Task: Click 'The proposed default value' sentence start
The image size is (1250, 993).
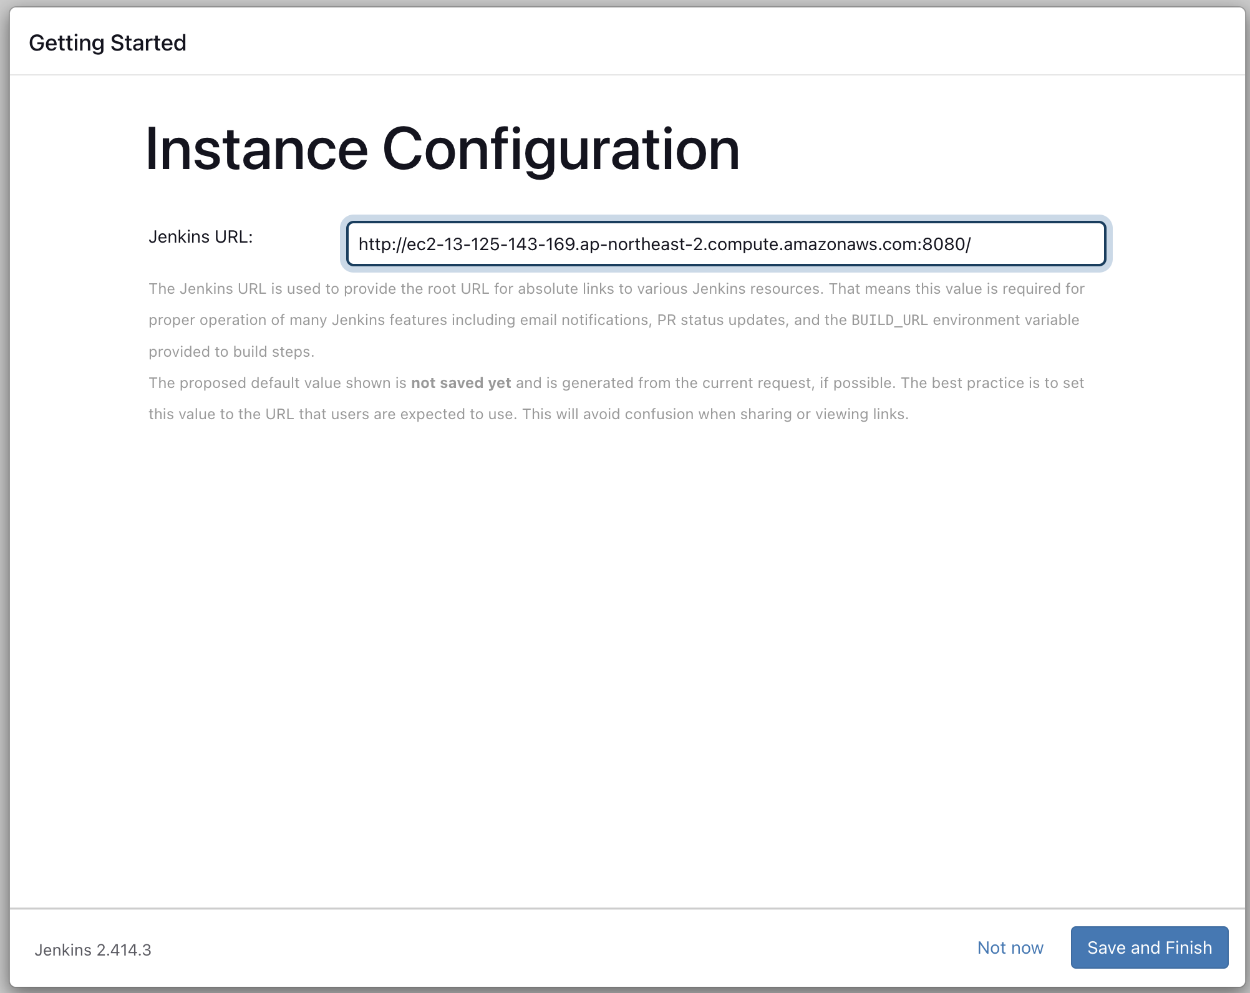Action: (x=245, y=383)
